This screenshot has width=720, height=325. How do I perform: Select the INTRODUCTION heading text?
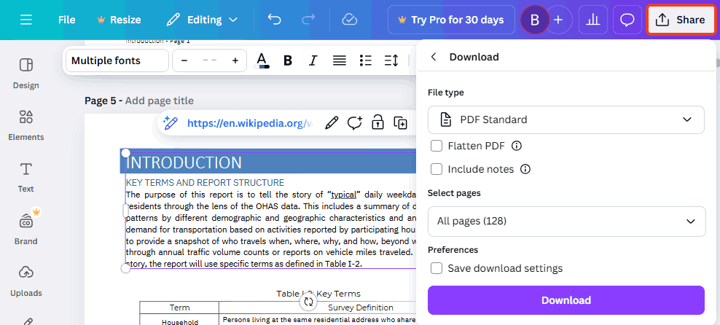click(184, 162)
